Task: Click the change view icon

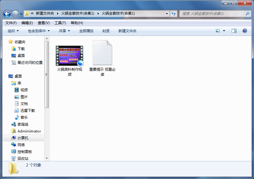Action: coord(218,31)
